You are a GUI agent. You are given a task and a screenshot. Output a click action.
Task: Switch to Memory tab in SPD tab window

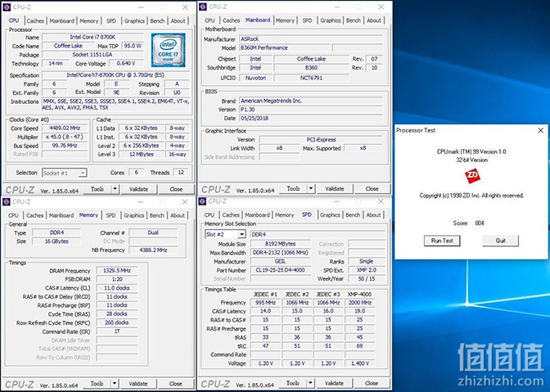(285, 215)
